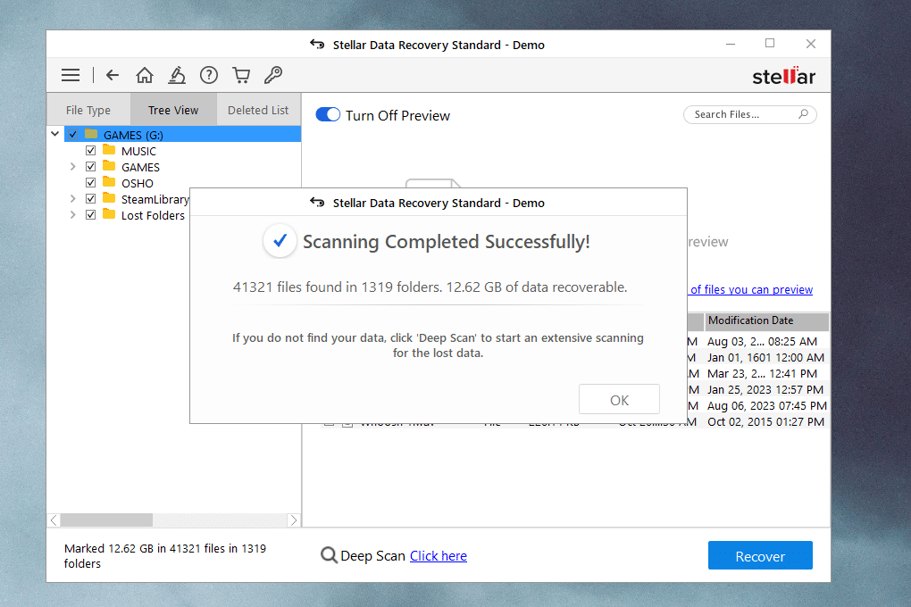Click the blue Recover button

tap(760, 555)
